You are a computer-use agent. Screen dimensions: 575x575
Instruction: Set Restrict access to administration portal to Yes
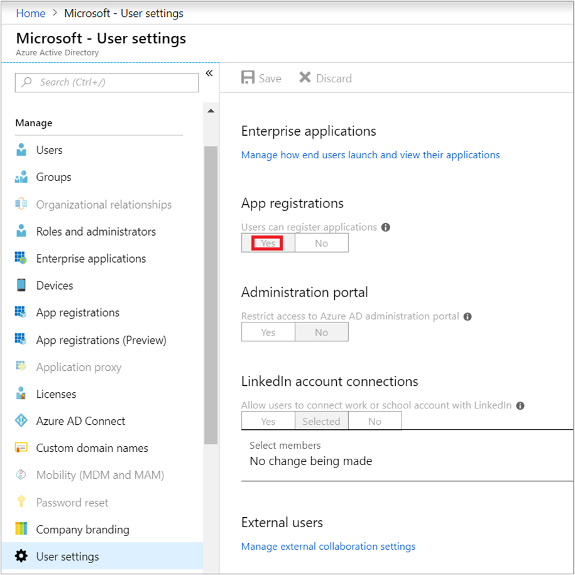pyautogui.click(x=268, y=332)
